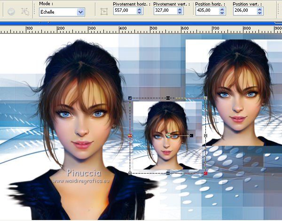This screenshot has width=282, height=221.
Task: Click the top-center selection edge handle
Action: [x=168, y=98]
